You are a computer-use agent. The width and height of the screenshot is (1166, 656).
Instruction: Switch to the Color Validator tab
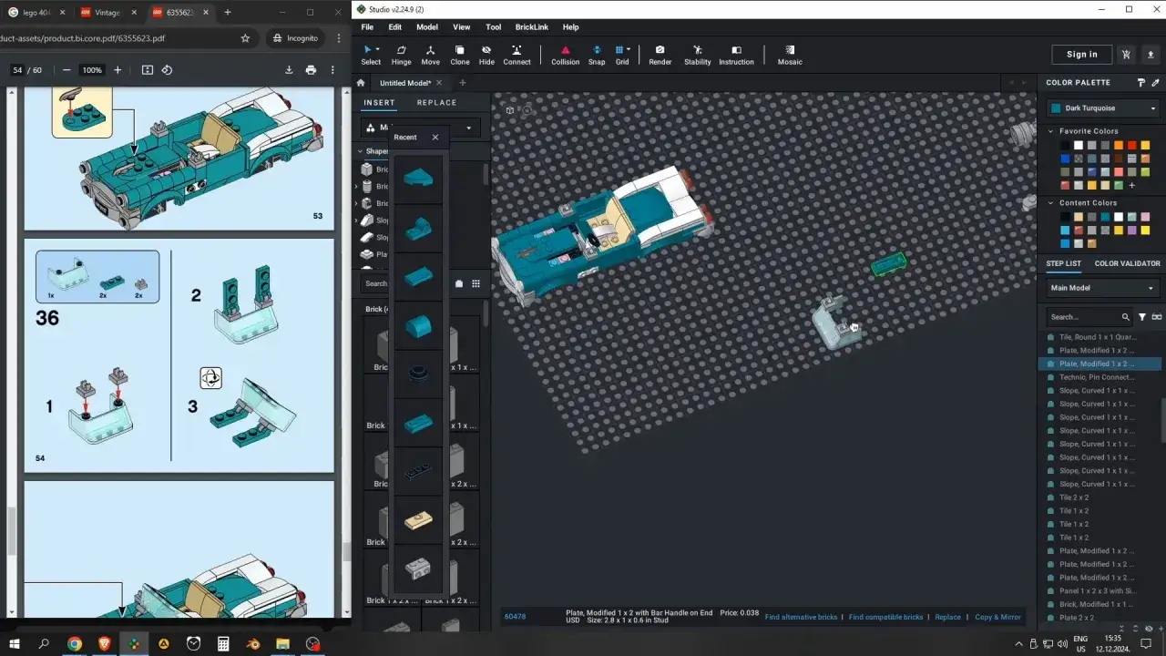click(1127, 263)
